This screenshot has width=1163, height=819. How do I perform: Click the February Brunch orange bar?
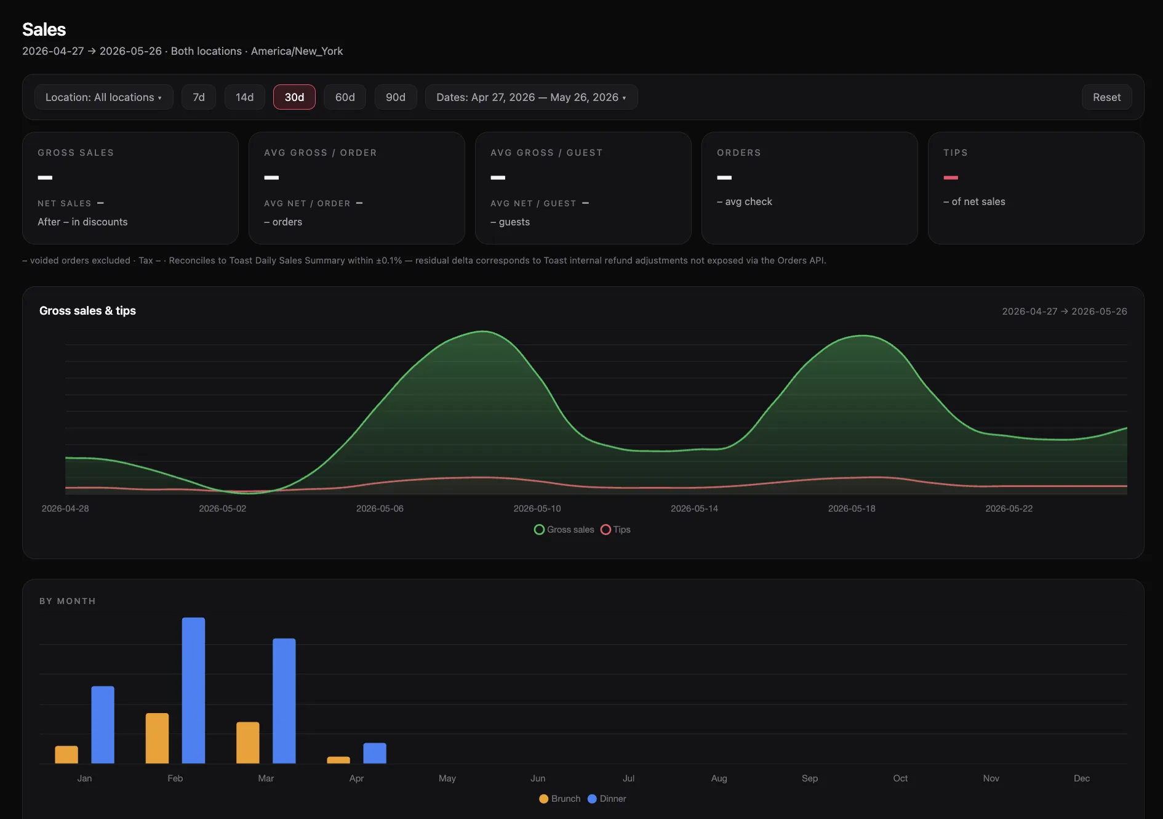coord(157,738)
